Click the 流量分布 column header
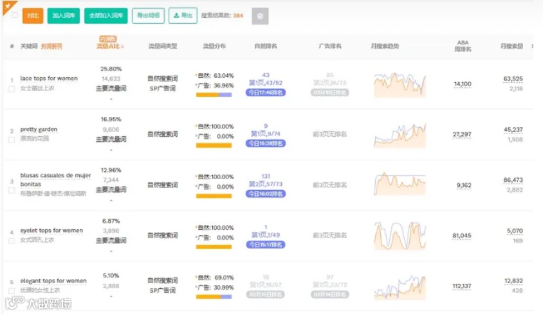 point(214,46)
